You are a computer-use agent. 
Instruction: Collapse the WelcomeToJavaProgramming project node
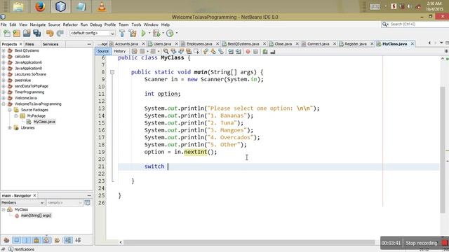click(4, 104)
